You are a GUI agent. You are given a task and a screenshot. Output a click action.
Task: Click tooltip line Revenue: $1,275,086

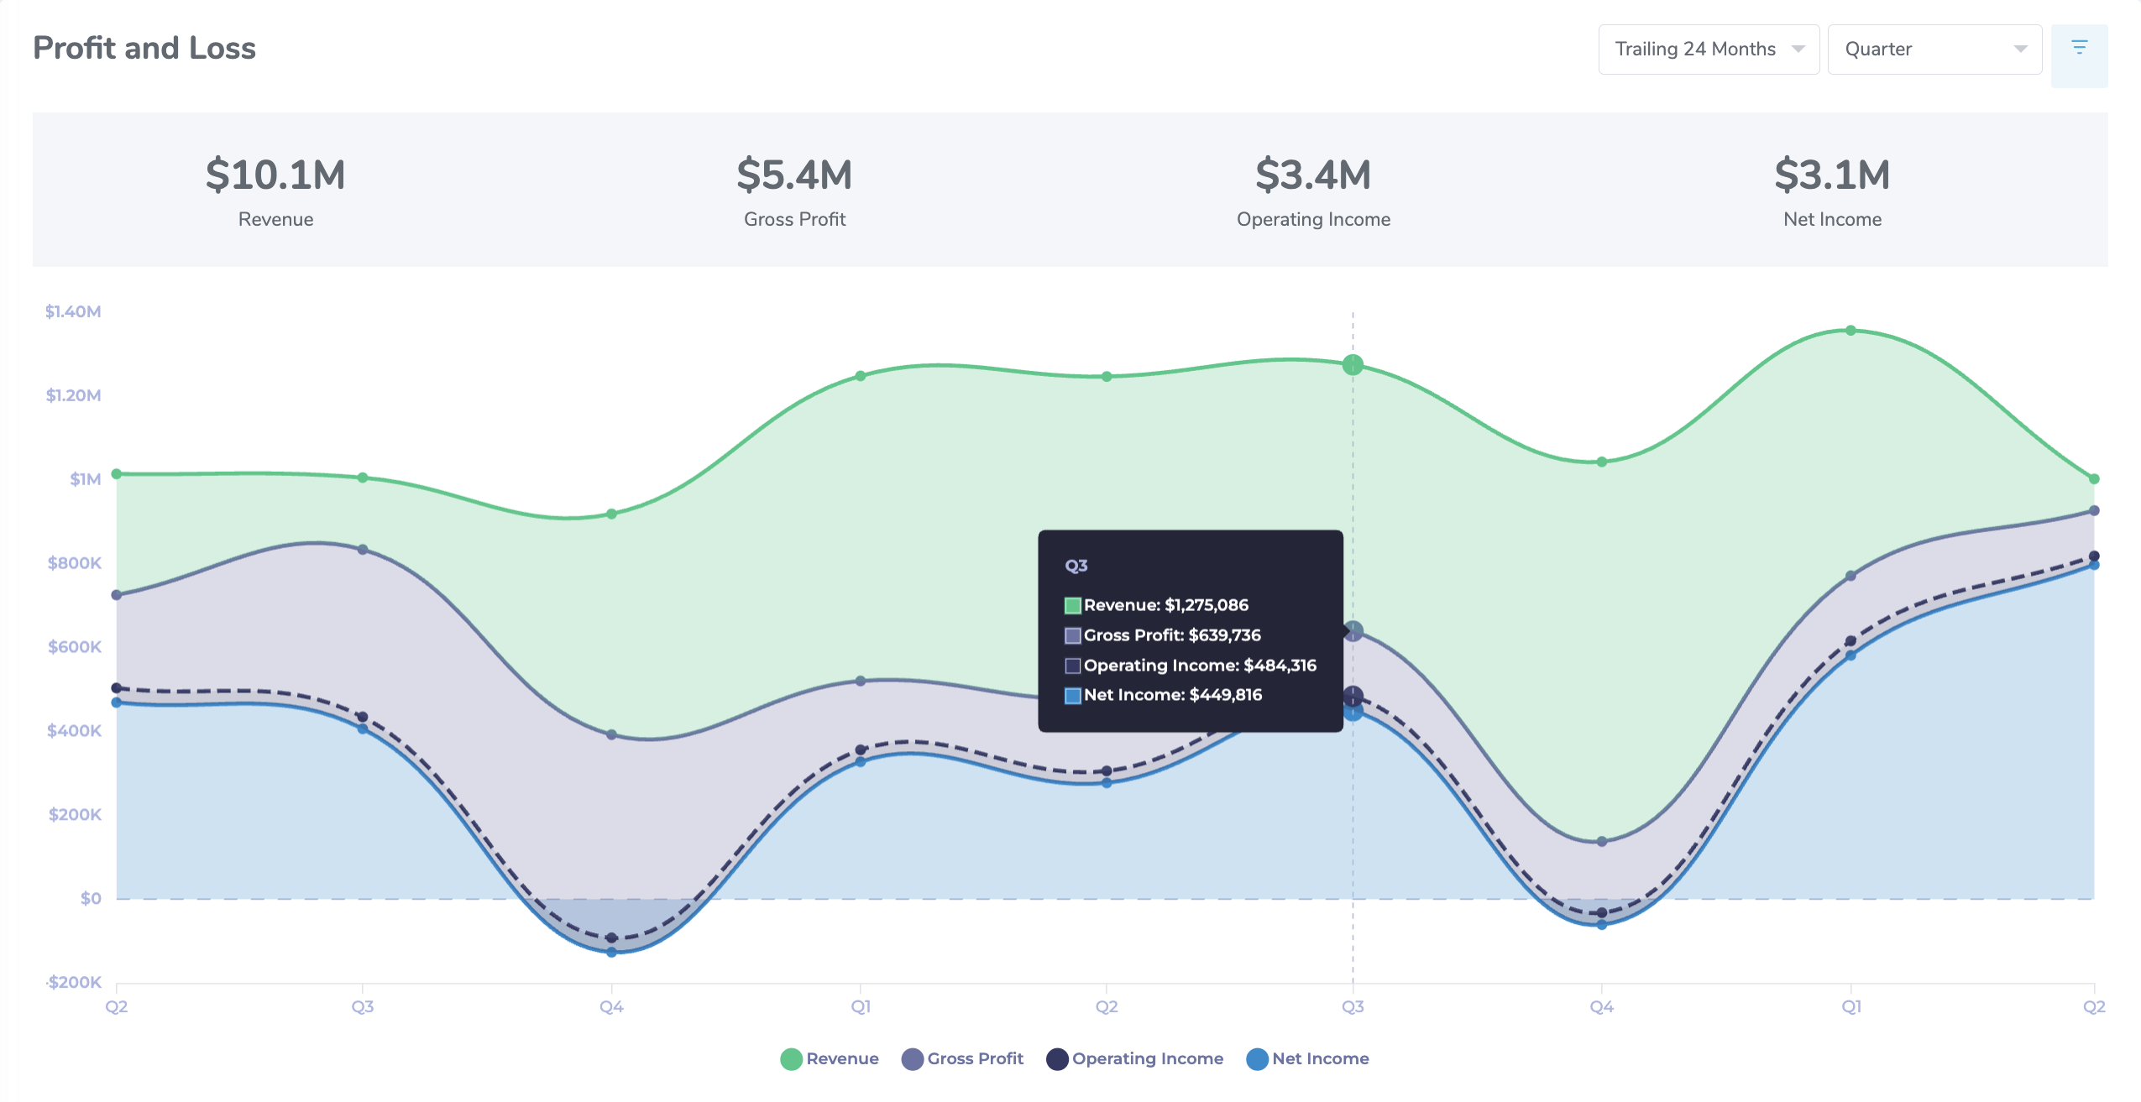pos(1156,604)
